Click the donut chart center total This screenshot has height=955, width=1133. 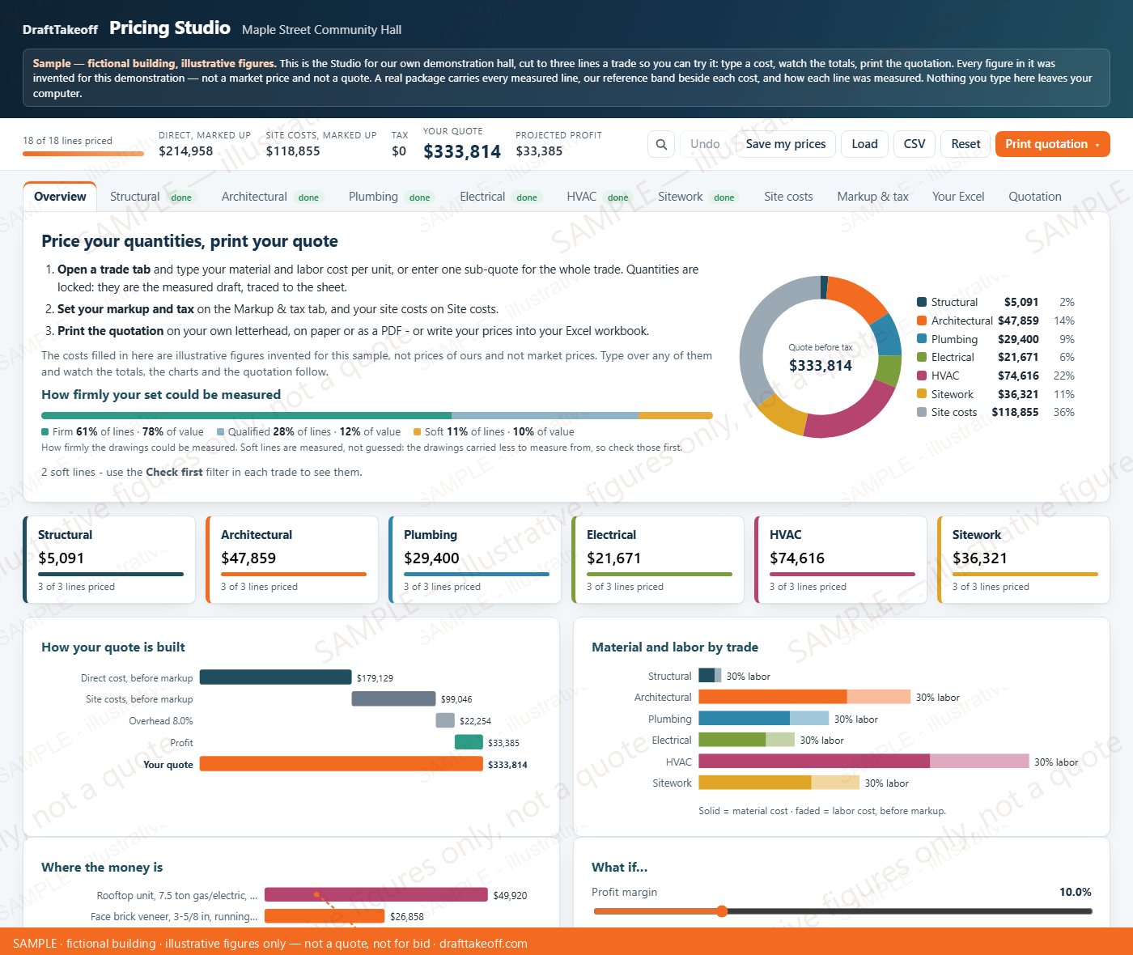[821, 366]
